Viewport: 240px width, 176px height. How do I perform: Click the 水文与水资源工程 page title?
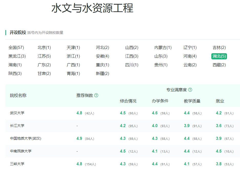tap(92, 8)
